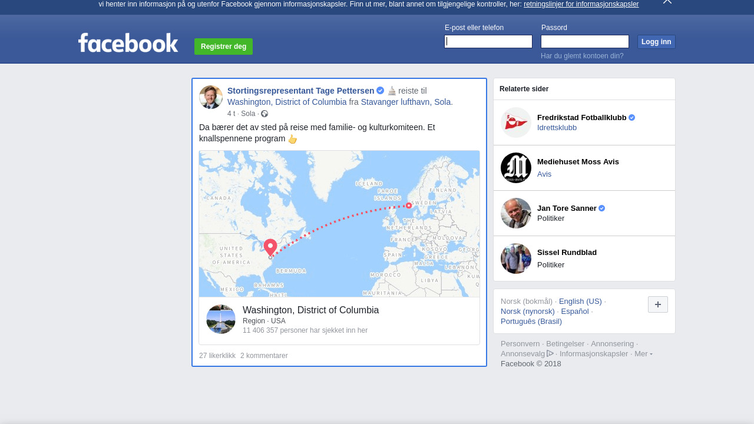Switch language to Português (Brasil)

pos(531,322)
